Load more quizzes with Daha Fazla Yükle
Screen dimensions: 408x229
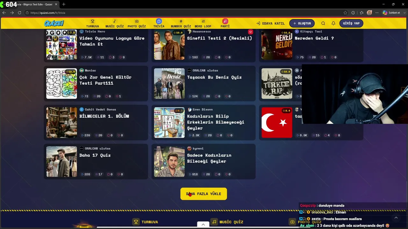pyautogui.click(x=204, y=194)
